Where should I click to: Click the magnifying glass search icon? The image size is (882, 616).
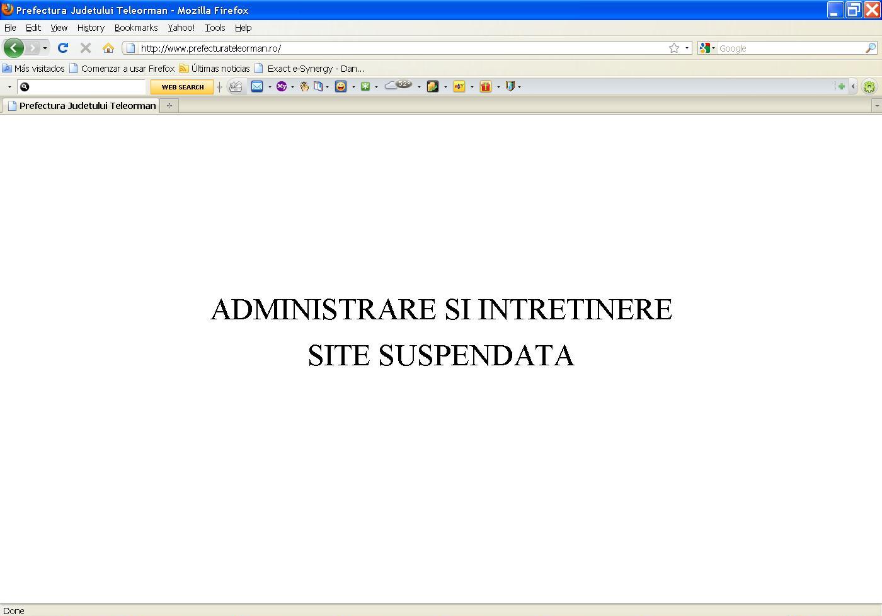(871, 48)
